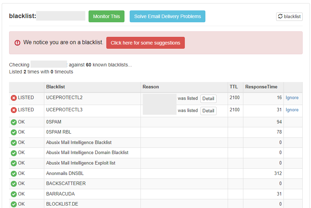Click the green check icon for BACKSCATTERER
Image resolution: width=311 pixels, height=208 pixels.
click(x=14, y=184)
